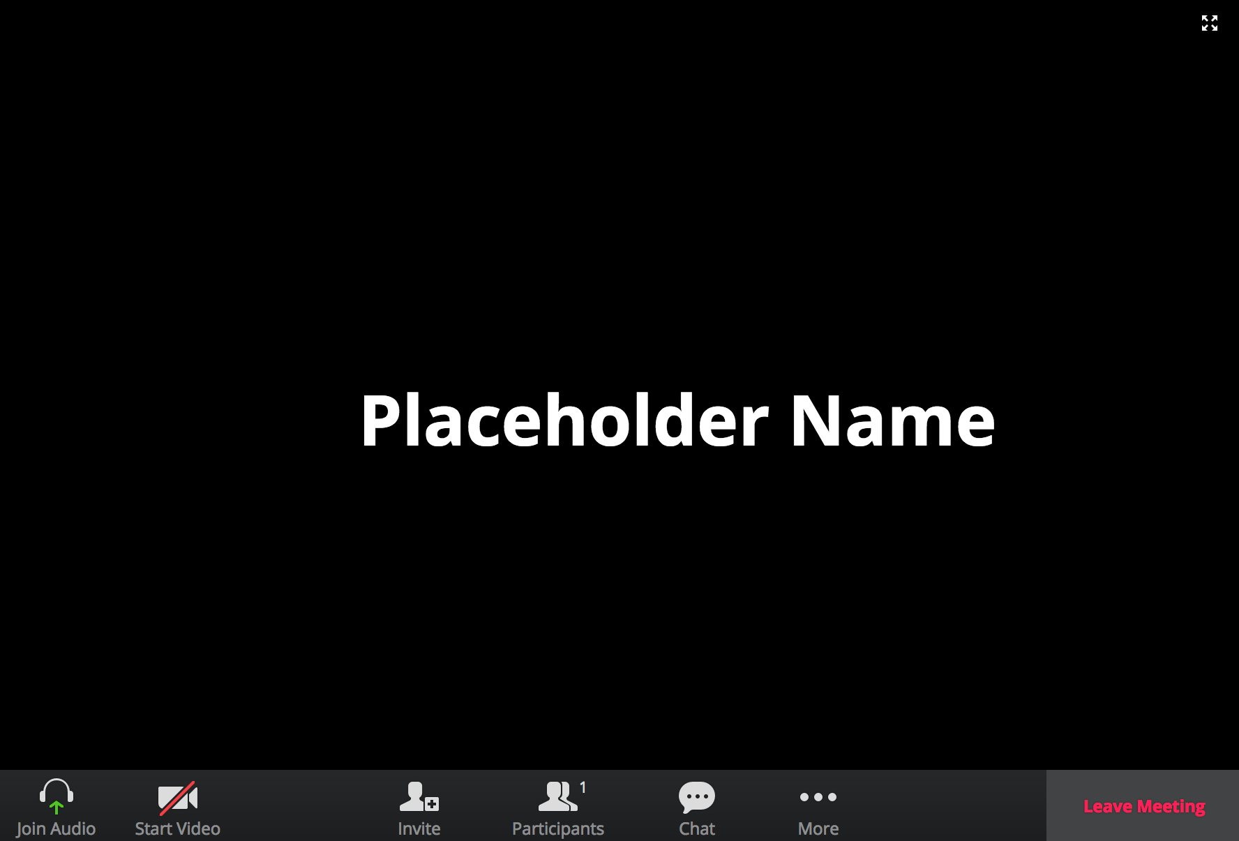Screen dimensions: 1239x841
Task: Enter full screen using the top-right arrows icon
Action: pos(1209,23)
